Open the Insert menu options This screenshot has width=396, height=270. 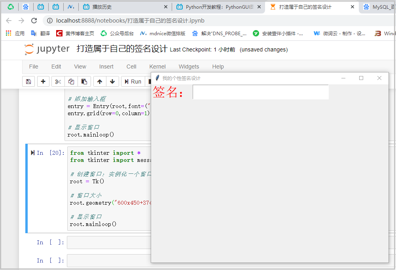[106, 67]
